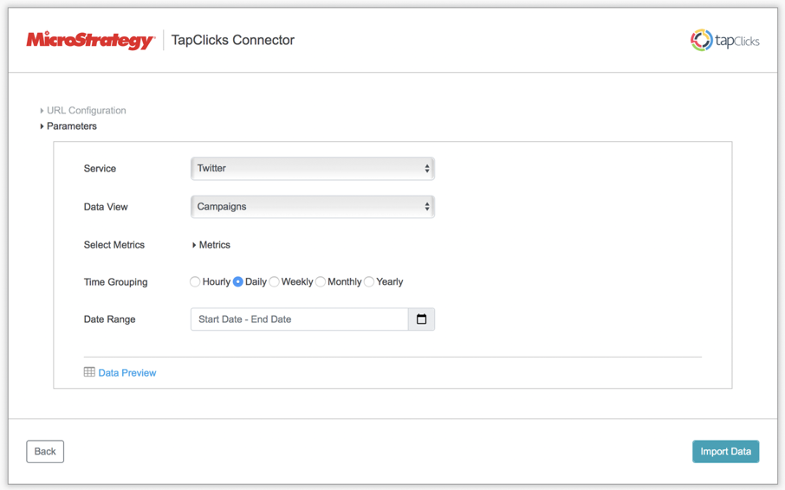Click the Select Metrics label
The width and height of the screenshot is (785, 490).
(114, 245)
